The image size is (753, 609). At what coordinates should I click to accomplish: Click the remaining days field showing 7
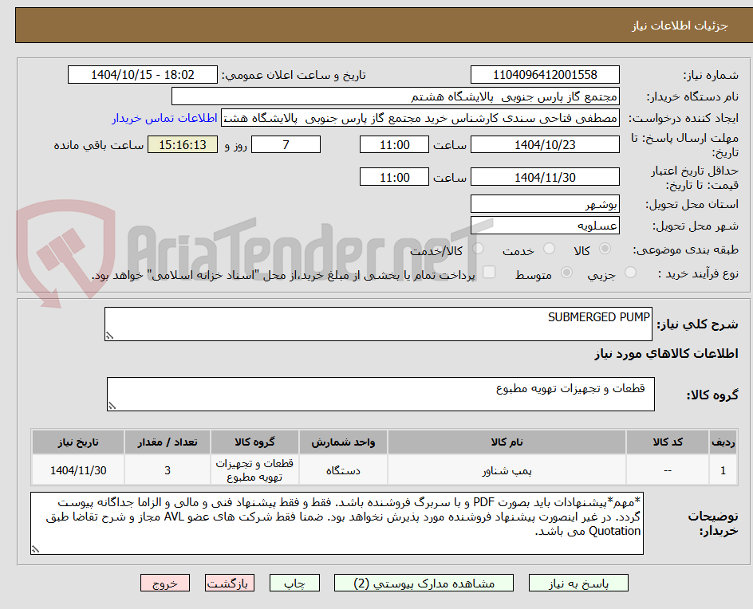(286, 144)
